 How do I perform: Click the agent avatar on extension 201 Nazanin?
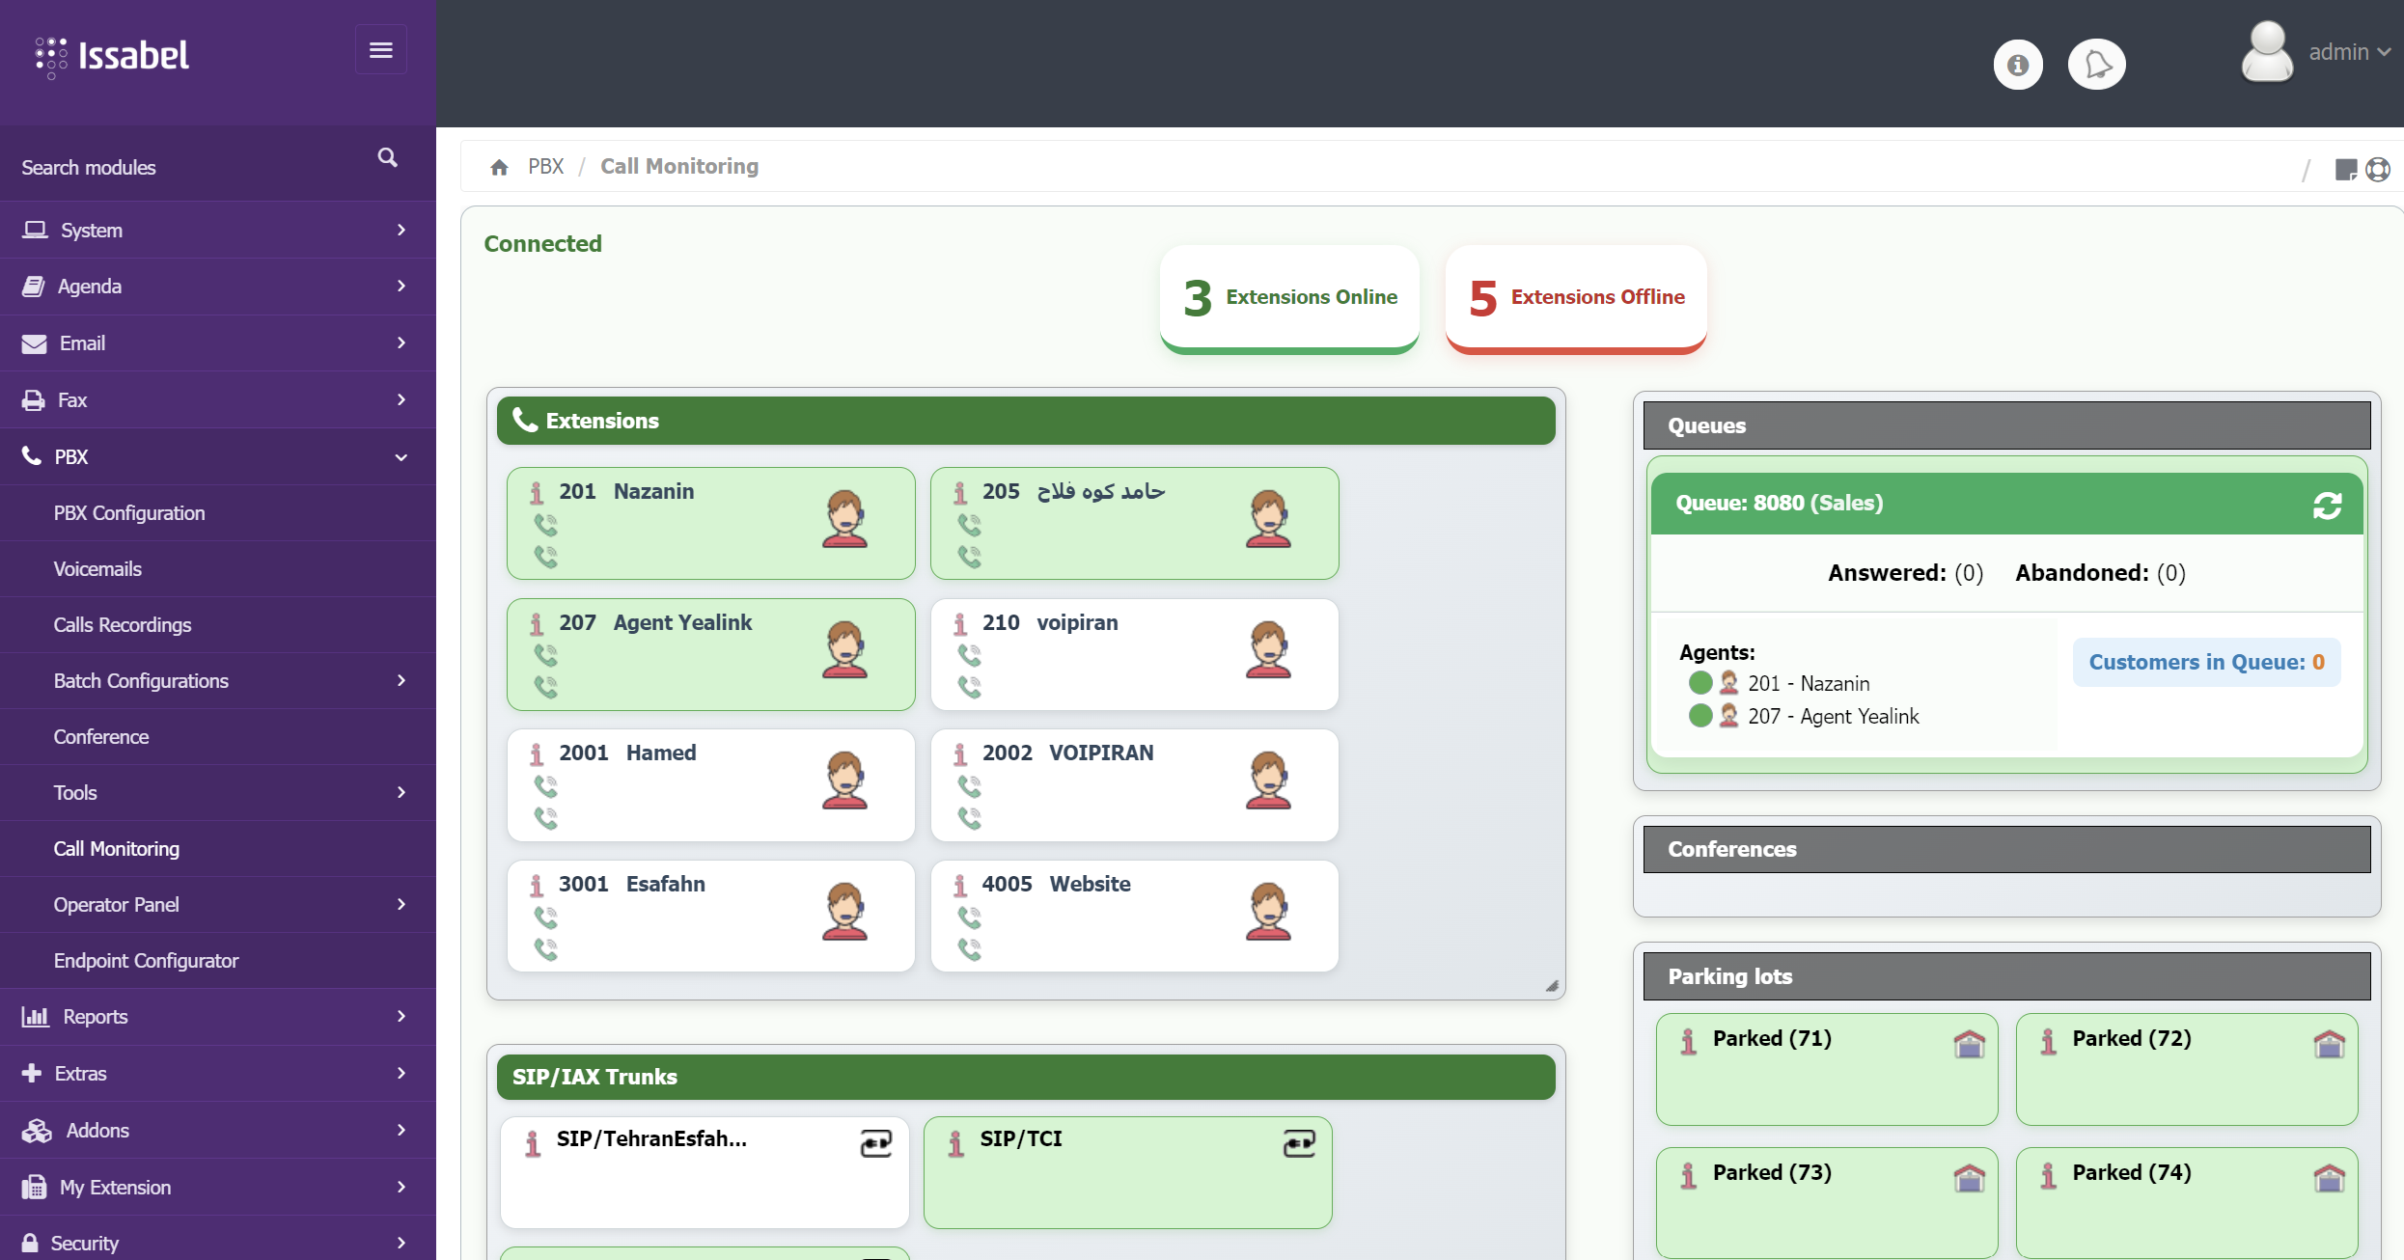844,519
